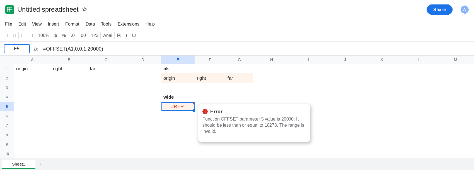Open the Tools menu
This screenshot has width=474, height=170.
coord(106,24)
